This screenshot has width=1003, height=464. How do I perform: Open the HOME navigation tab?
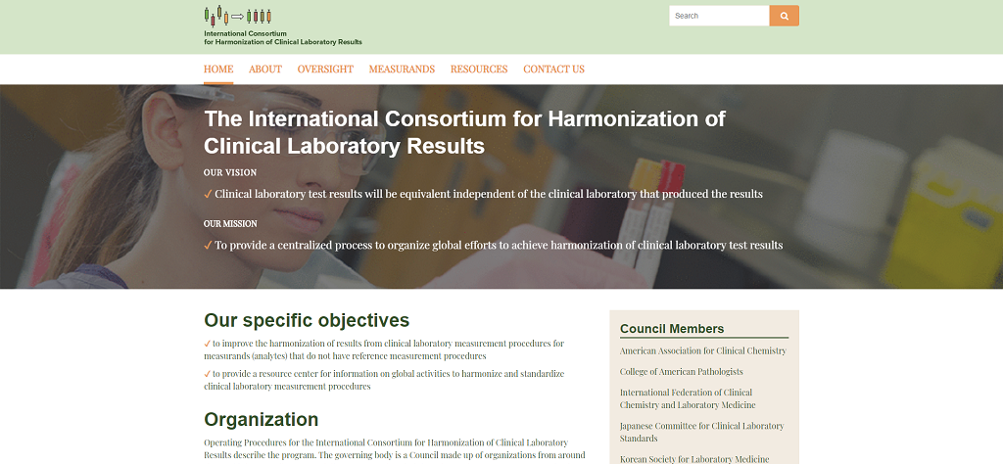218,70
